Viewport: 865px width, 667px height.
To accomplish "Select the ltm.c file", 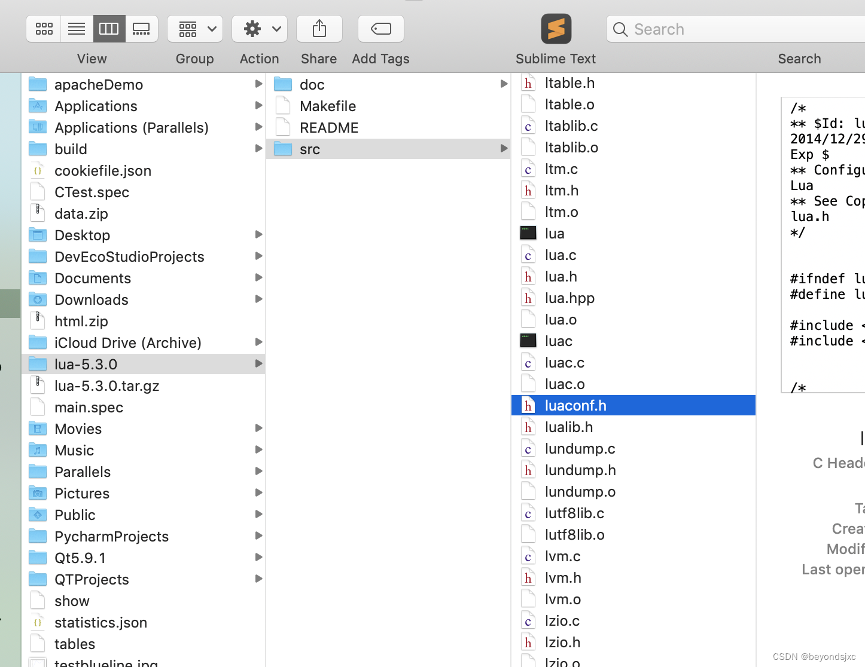I will tap(633, 169).
